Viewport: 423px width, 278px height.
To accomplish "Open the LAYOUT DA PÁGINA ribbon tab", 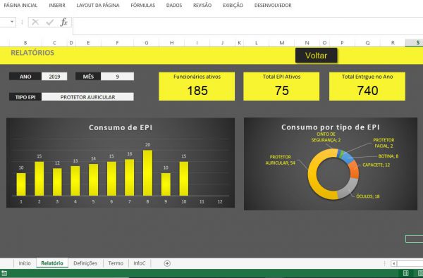I will pos(98,5).
